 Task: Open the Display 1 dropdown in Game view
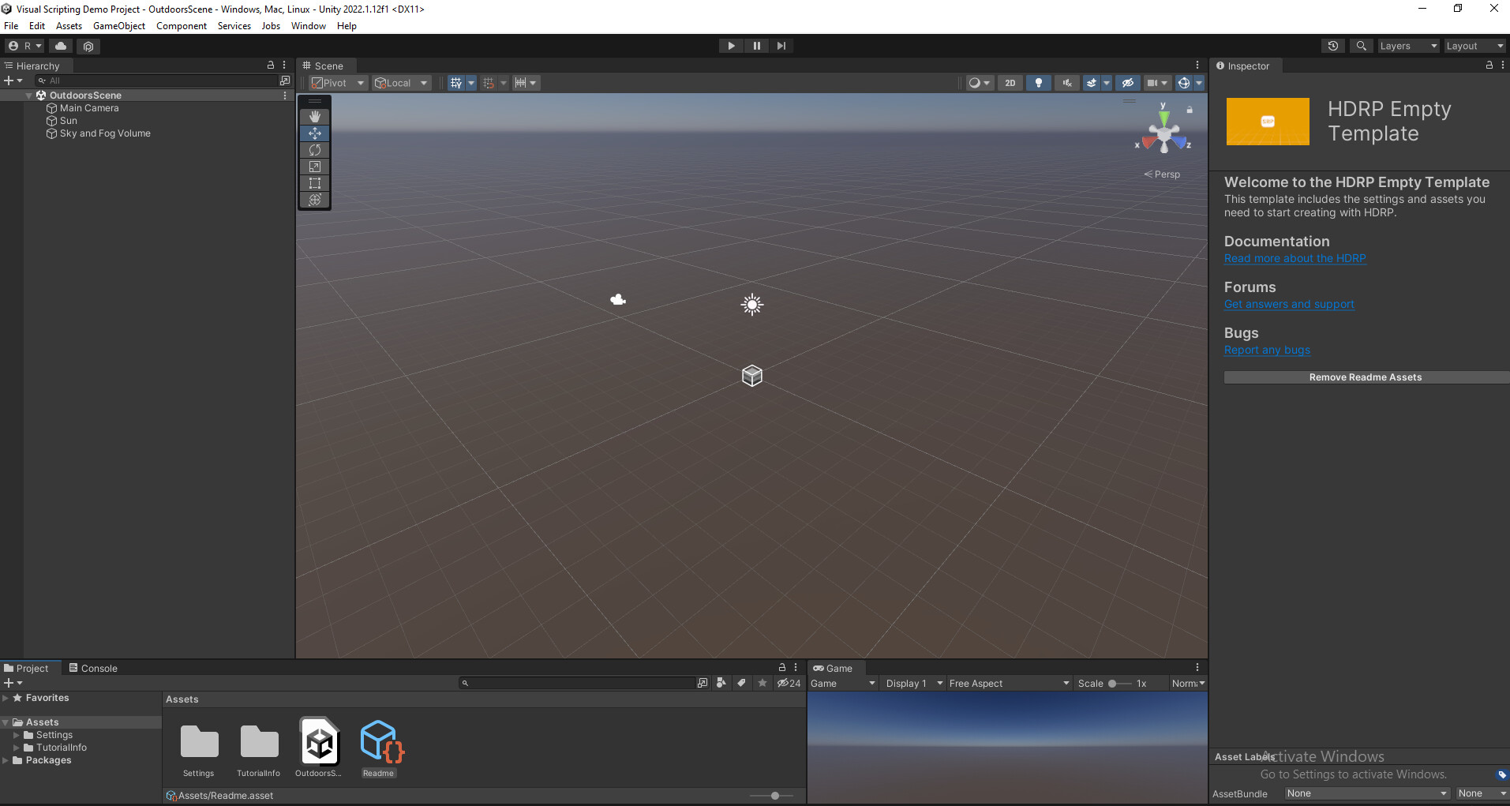[x=914, y=684]
